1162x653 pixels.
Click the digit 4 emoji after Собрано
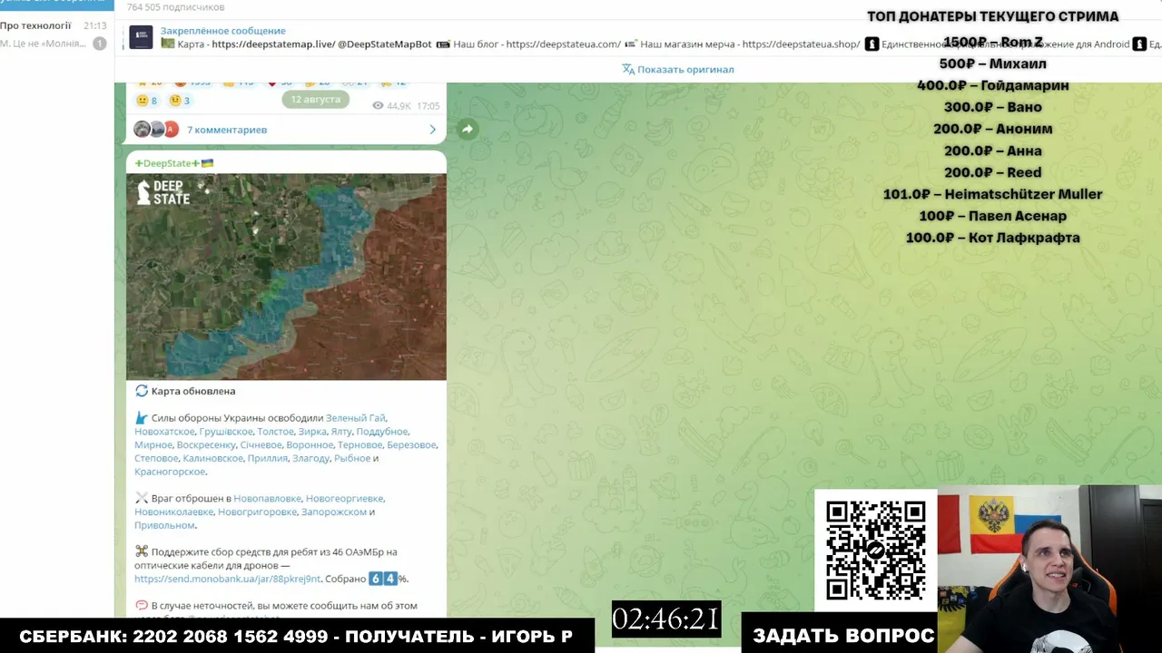coord(390,579)
